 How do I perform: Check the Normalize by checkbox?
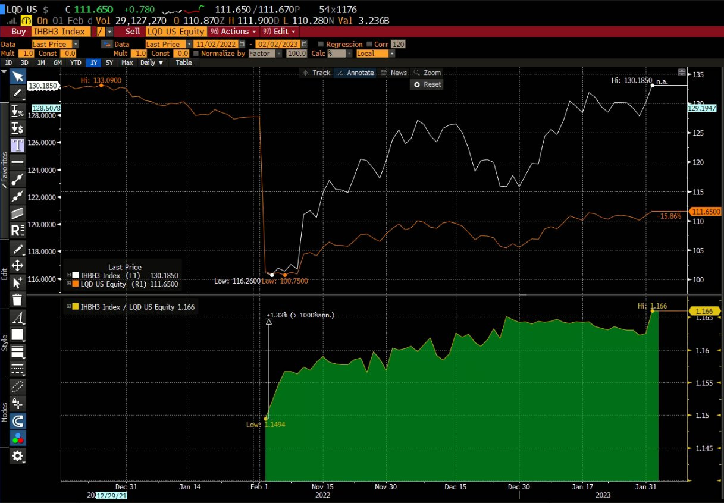click(x=196, y=54)
